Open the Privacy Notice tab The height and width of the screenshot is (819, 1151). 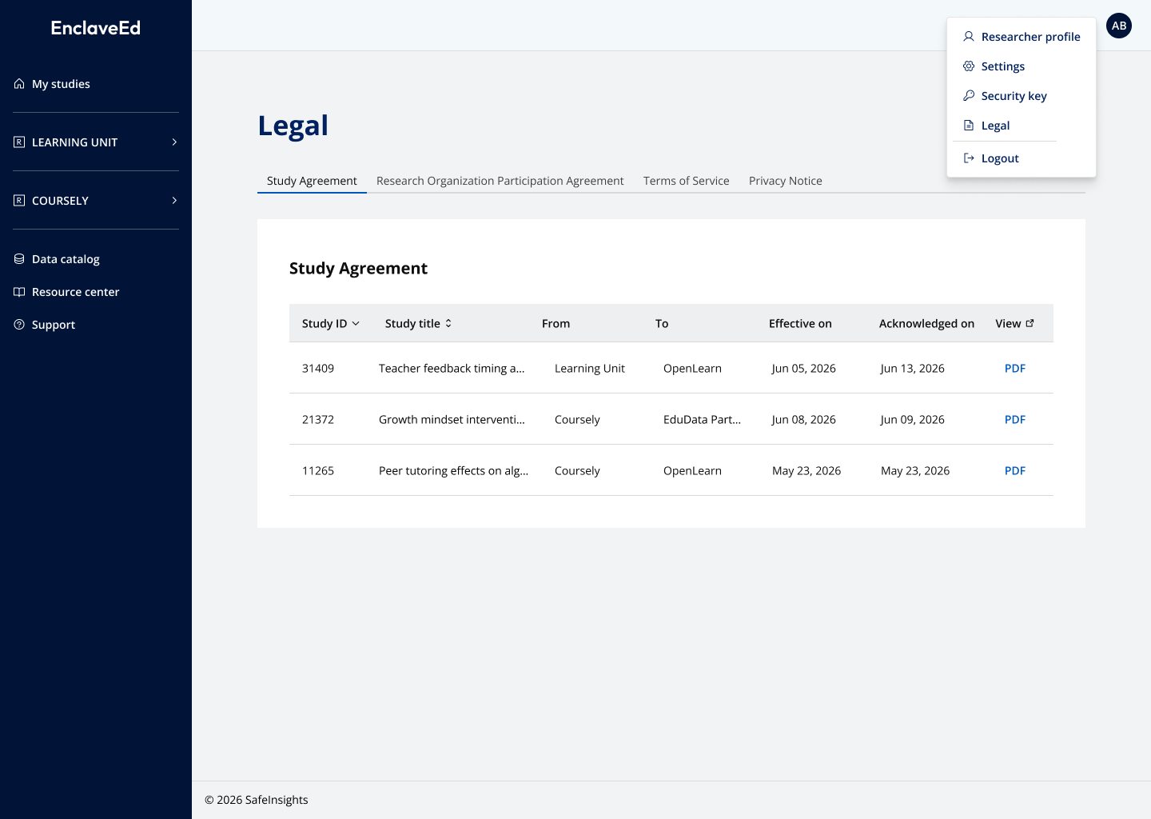786,181
